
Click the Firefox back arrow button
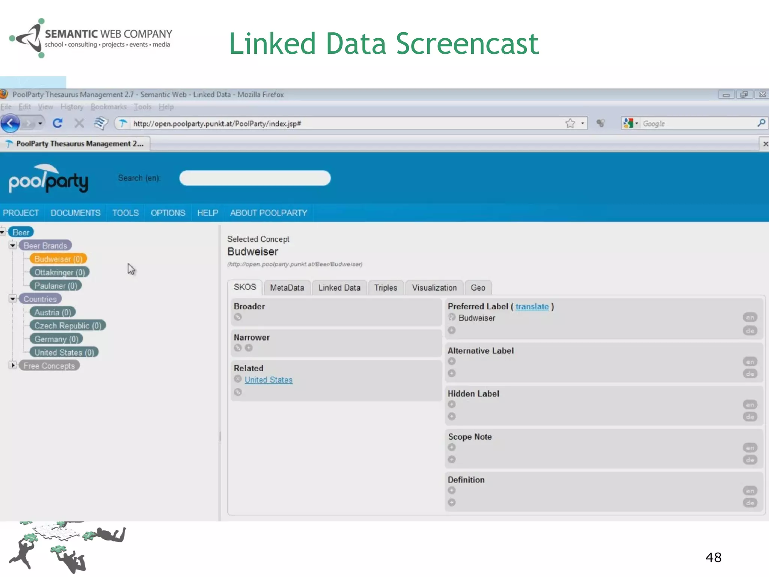11,123
